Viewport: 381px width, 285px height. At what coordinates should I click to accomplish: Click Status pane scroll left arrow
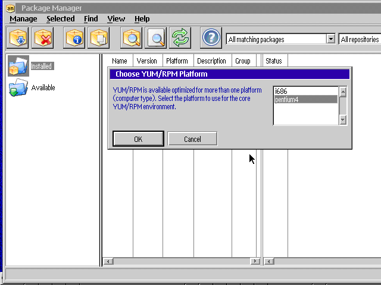(269, 261)
